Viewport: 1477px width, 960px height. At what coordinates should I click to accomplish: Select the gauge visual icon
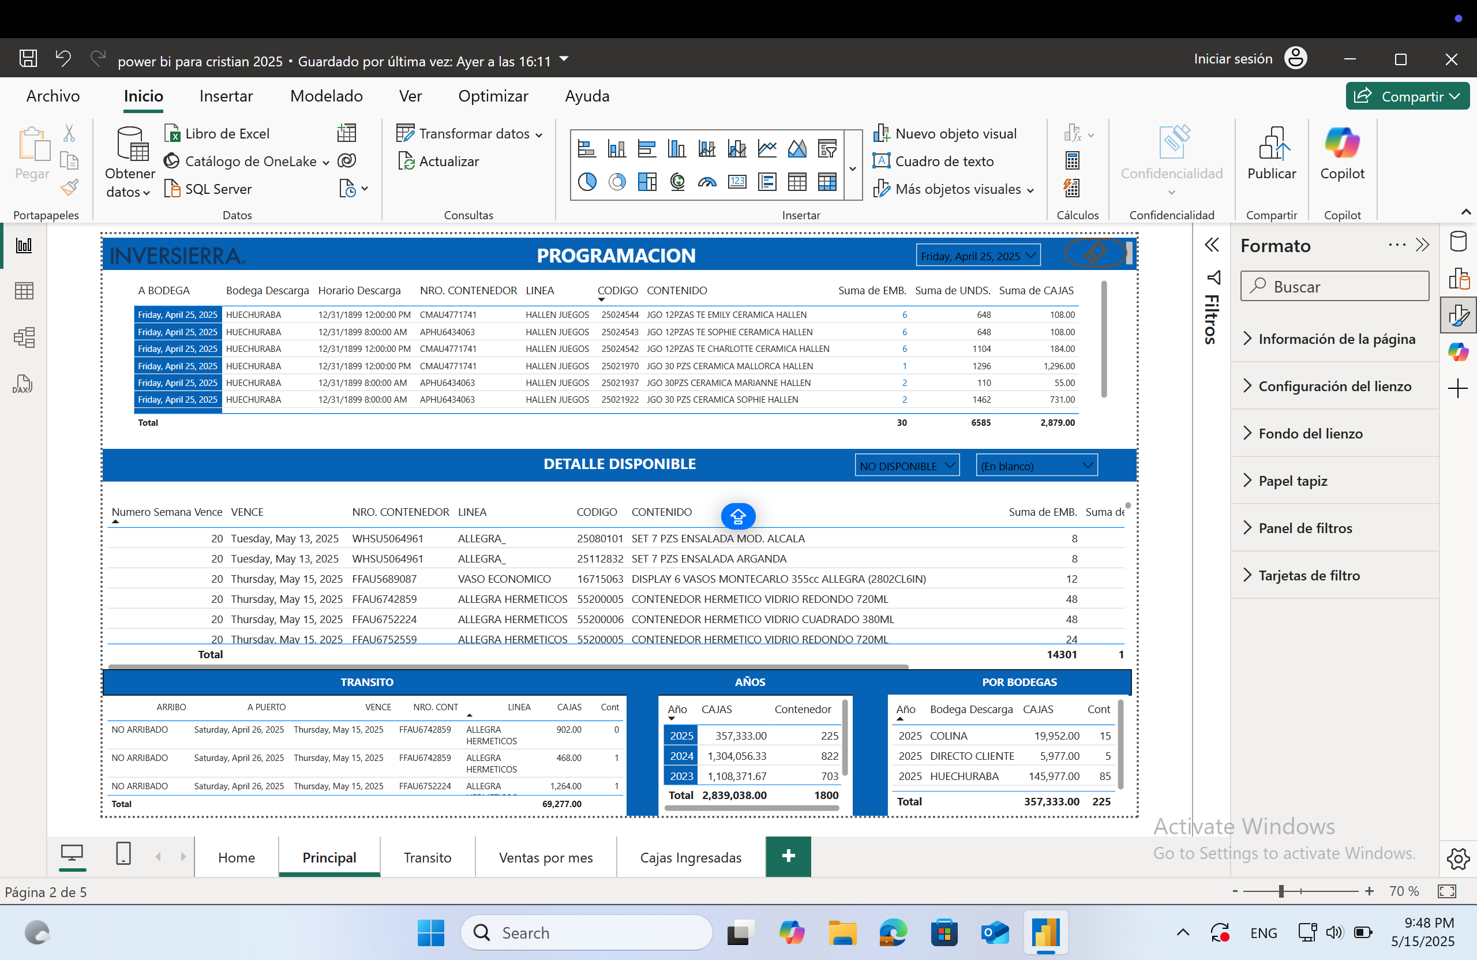(x=707, y=182)
